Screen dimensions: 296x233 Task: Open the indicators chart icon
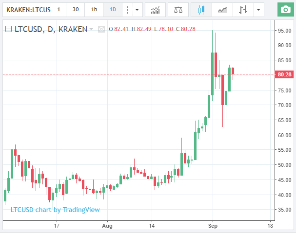[x=155, y=10]
